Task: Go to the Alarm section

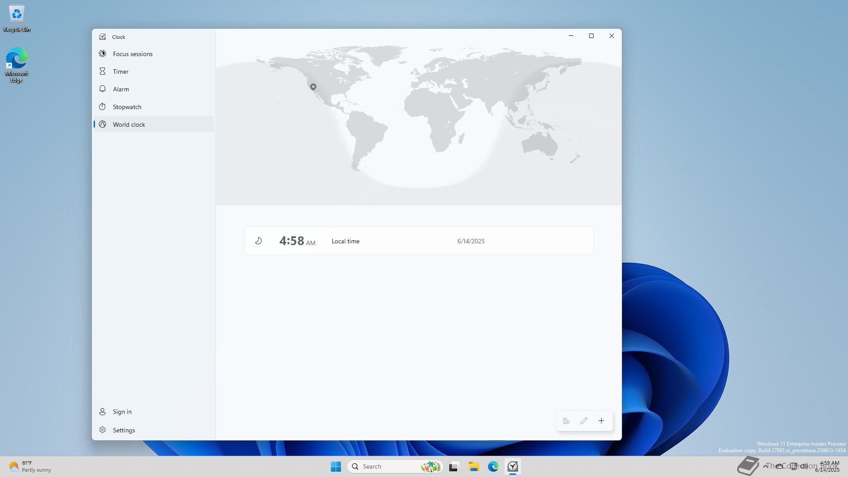Action: 121,89
